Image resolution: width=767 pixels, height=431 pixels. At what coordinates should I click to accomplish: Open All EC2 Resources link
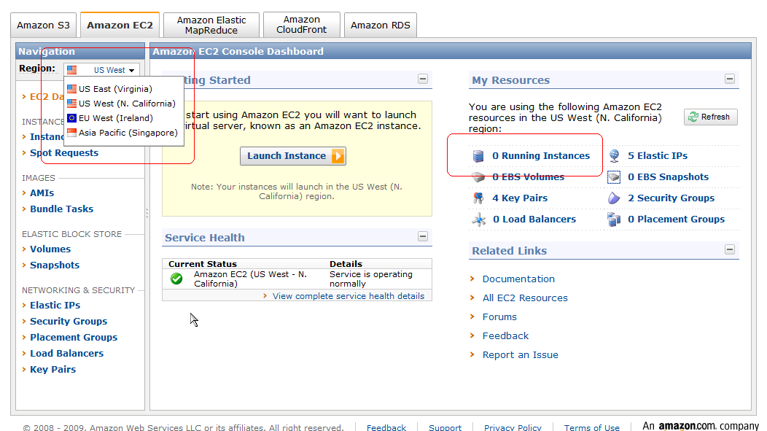point(525,298)
